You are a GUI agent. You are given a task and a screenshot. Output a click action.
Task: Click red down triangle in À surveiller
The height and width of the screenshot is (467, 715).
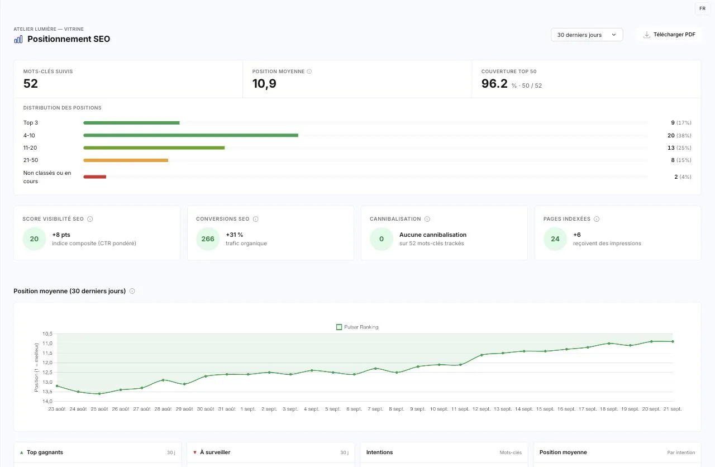click(195, 452)
